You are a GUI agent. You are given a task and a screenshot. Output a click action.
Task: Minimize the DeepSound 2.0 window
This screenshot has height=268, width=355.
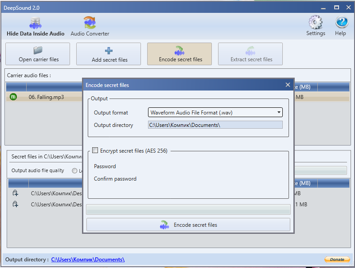coord(323,8)
